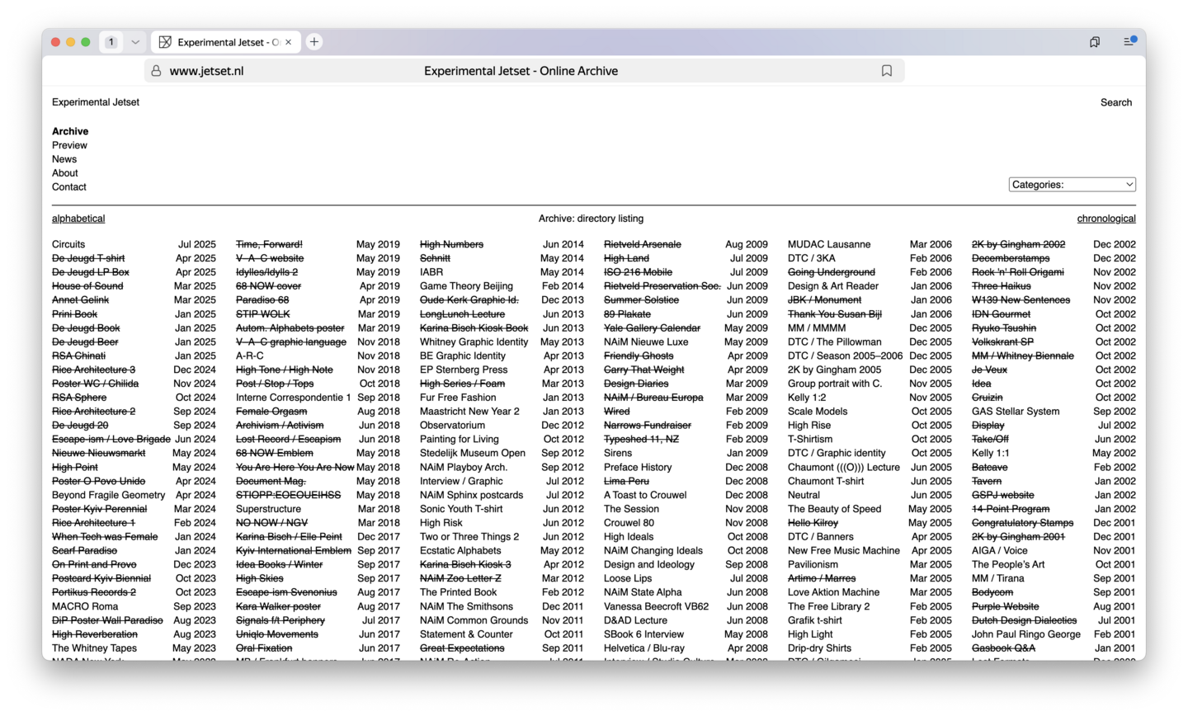Click the Experimental Jetset site title
Screen dimensions: 1188x716
tap(96, 102)
